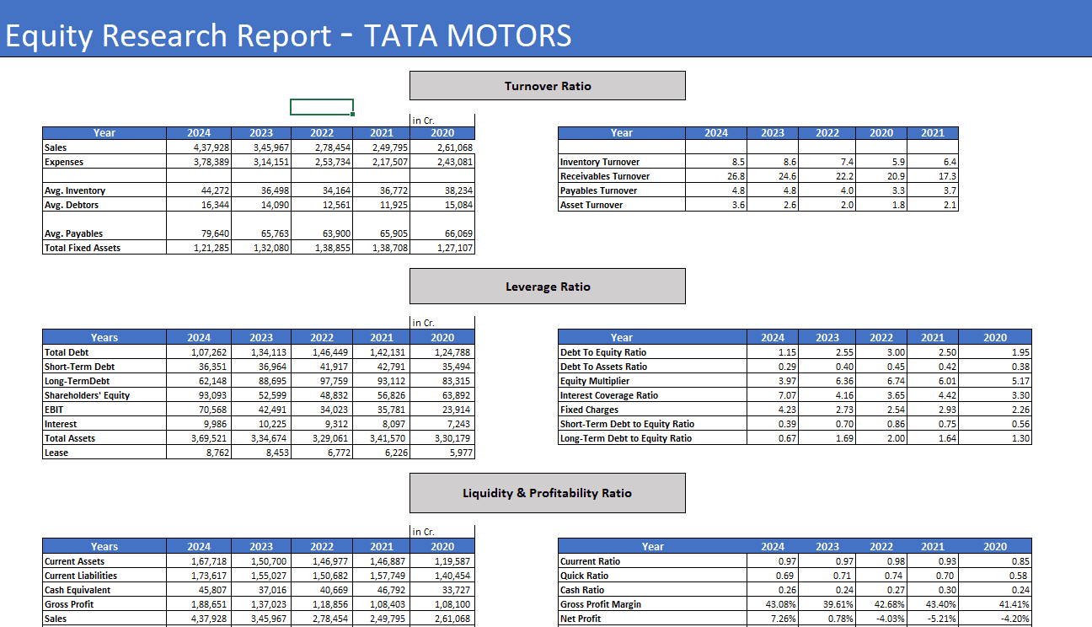Select the green-outlined empty cell above 2022
This screenshot has height=627, width=1092.
(322, 107)
